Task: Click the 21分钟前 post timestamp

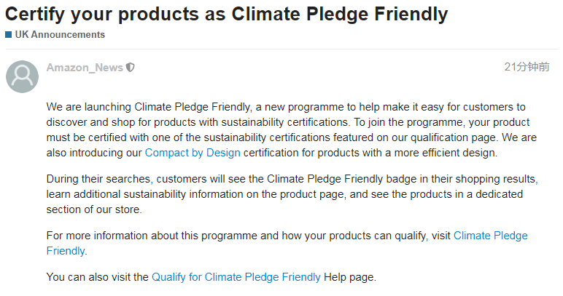Action: 527,67
